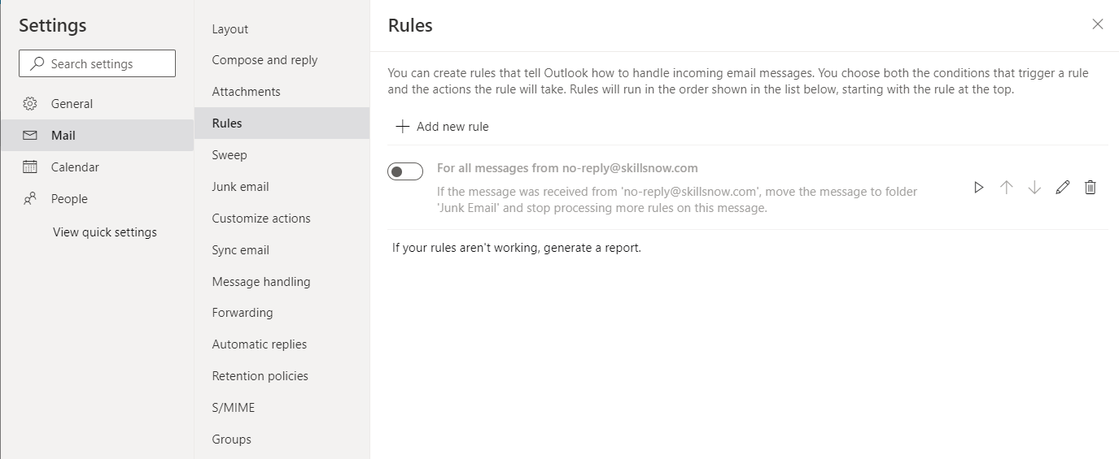Delete the rule using trash icon
Viewport: 1119px width, 459px height.
pos(1091,188)
